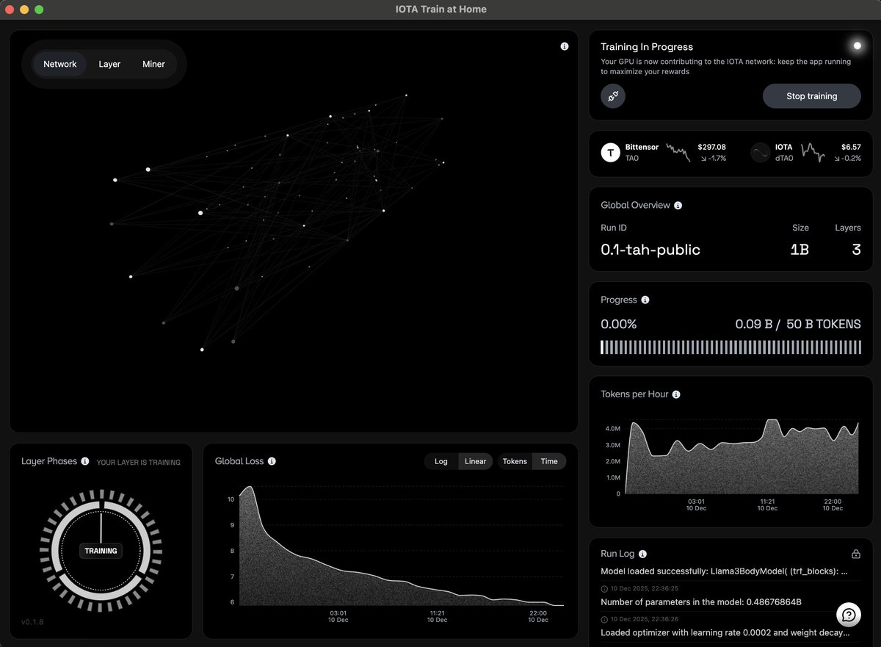881x647 pixels.
Task: Click the plug connection icon button
Action: coord(613,96)
